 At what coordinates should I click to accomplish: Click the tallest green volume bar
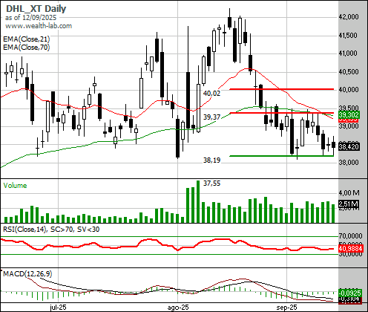click(198, 201)
